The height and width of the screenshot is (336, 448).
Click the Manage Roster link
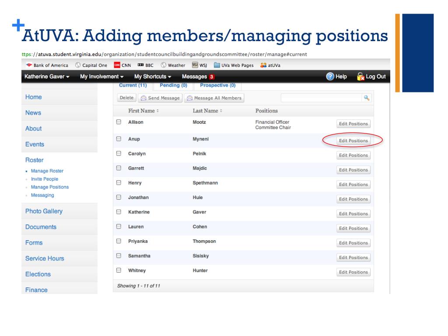pyautogui.click(x=47, y=171)
